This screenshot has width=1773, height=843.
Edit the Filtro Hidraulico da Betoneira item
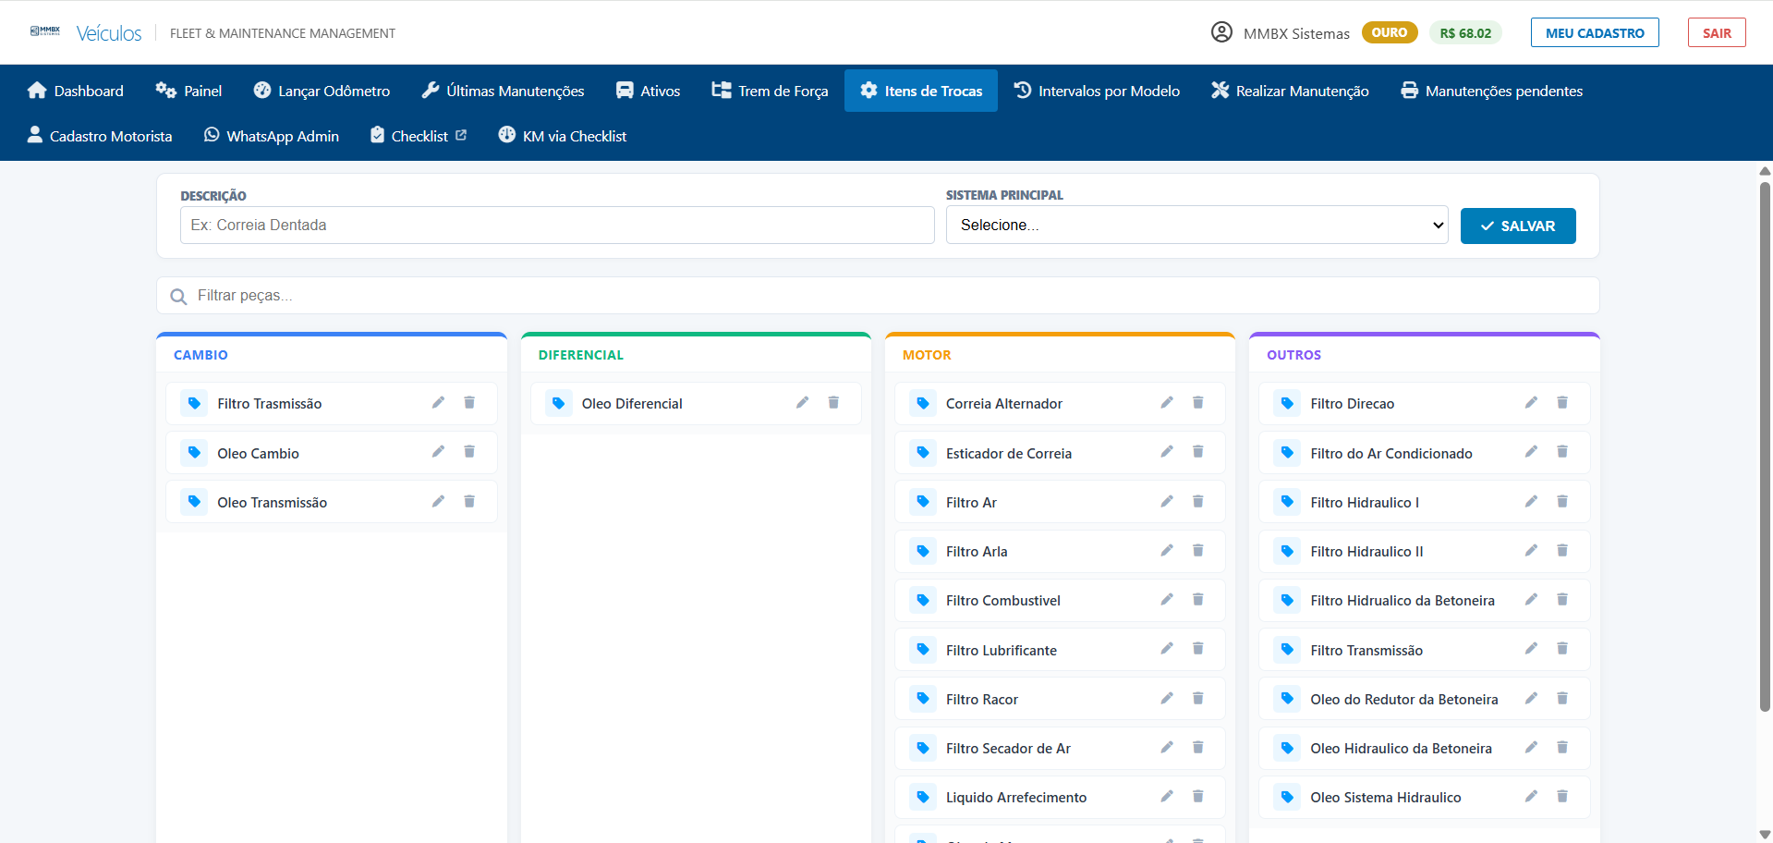click(x=1531, y=599)
